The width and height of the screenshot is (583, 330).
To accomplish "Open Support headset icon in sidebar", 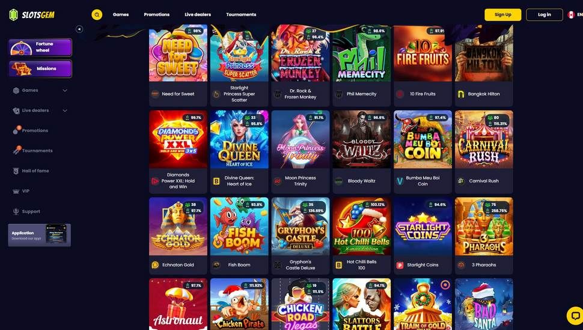I will [x=16, y=211].
